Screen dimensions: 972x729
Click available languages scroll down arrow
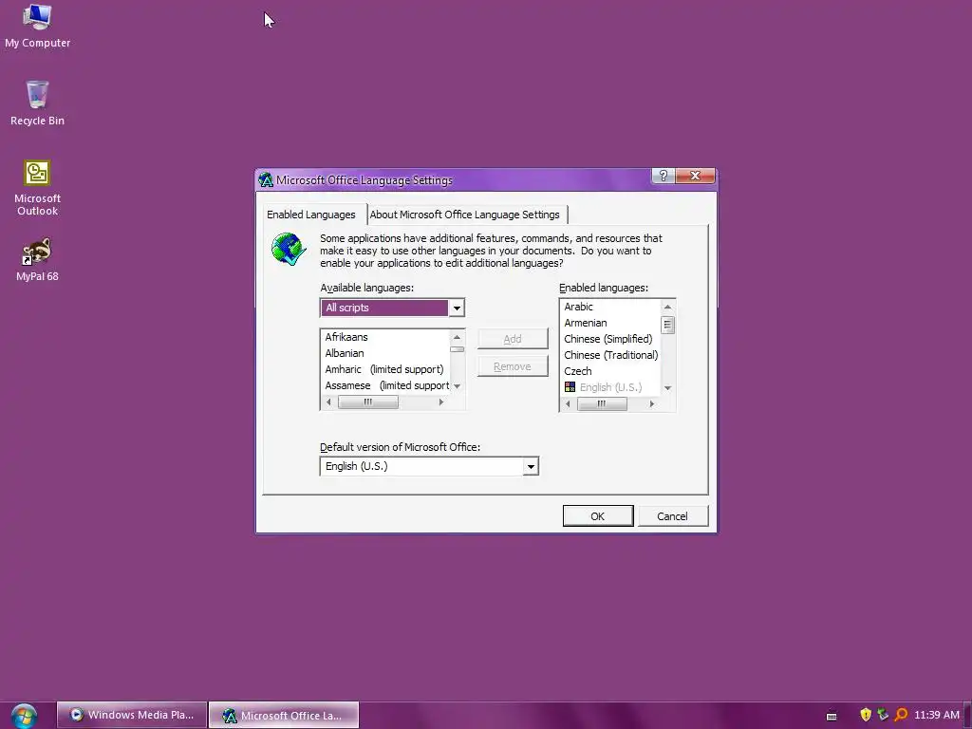[457, 386]
